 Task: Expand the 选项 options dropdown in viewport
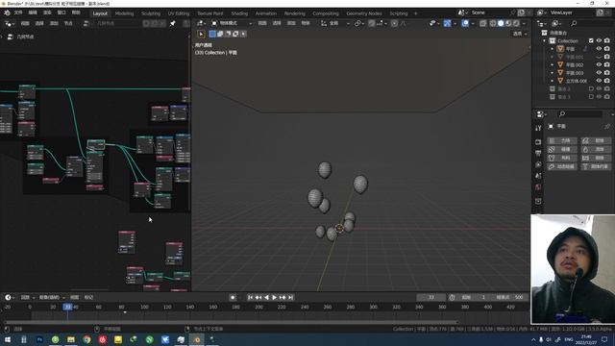tap(520, 34)
